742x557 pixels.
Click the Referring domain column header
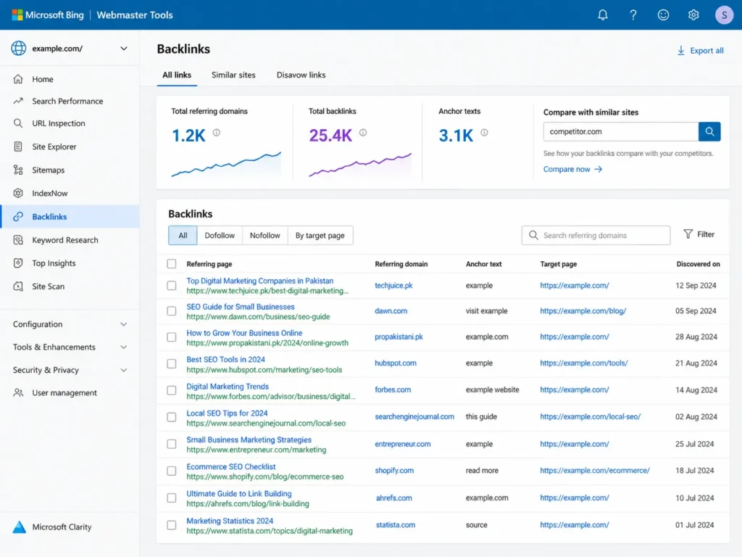(x=401, y=264)
